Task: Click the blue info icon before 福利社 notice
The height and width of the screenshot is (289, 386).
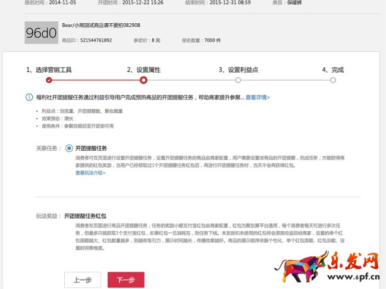Action: click(x=29, y=97)
